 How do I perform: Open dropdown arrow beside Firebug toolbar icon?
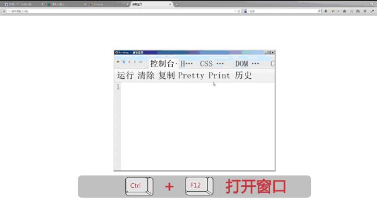(x=338, y=11)
